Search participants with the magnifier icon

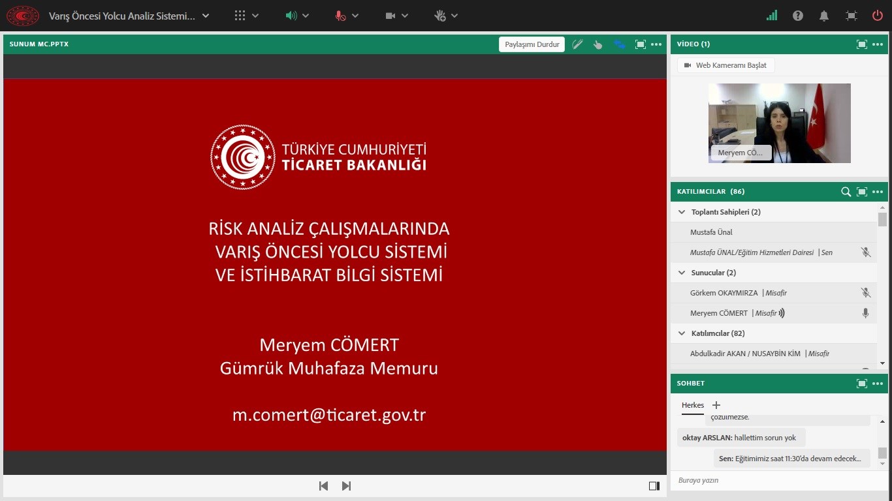[x=846, y=192]
